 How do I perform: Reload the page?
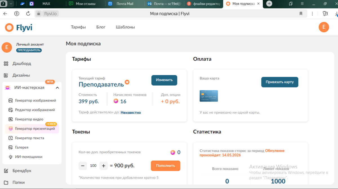click(28, 13)
